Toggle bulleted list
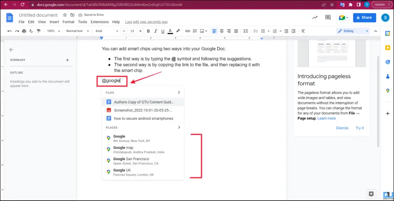This screenshot has height=201, width=394. tap(263, 31)
